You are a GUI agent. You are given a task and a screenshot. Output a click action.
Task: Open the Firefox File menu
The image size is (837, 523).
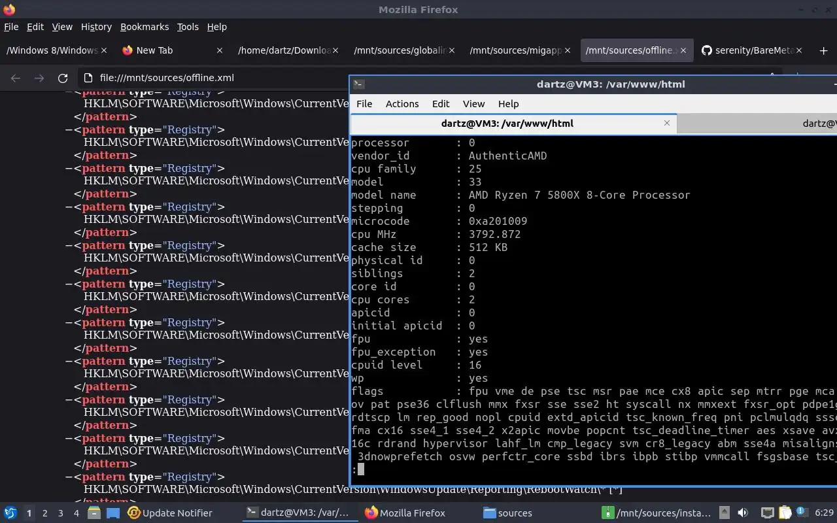(11, 27)
